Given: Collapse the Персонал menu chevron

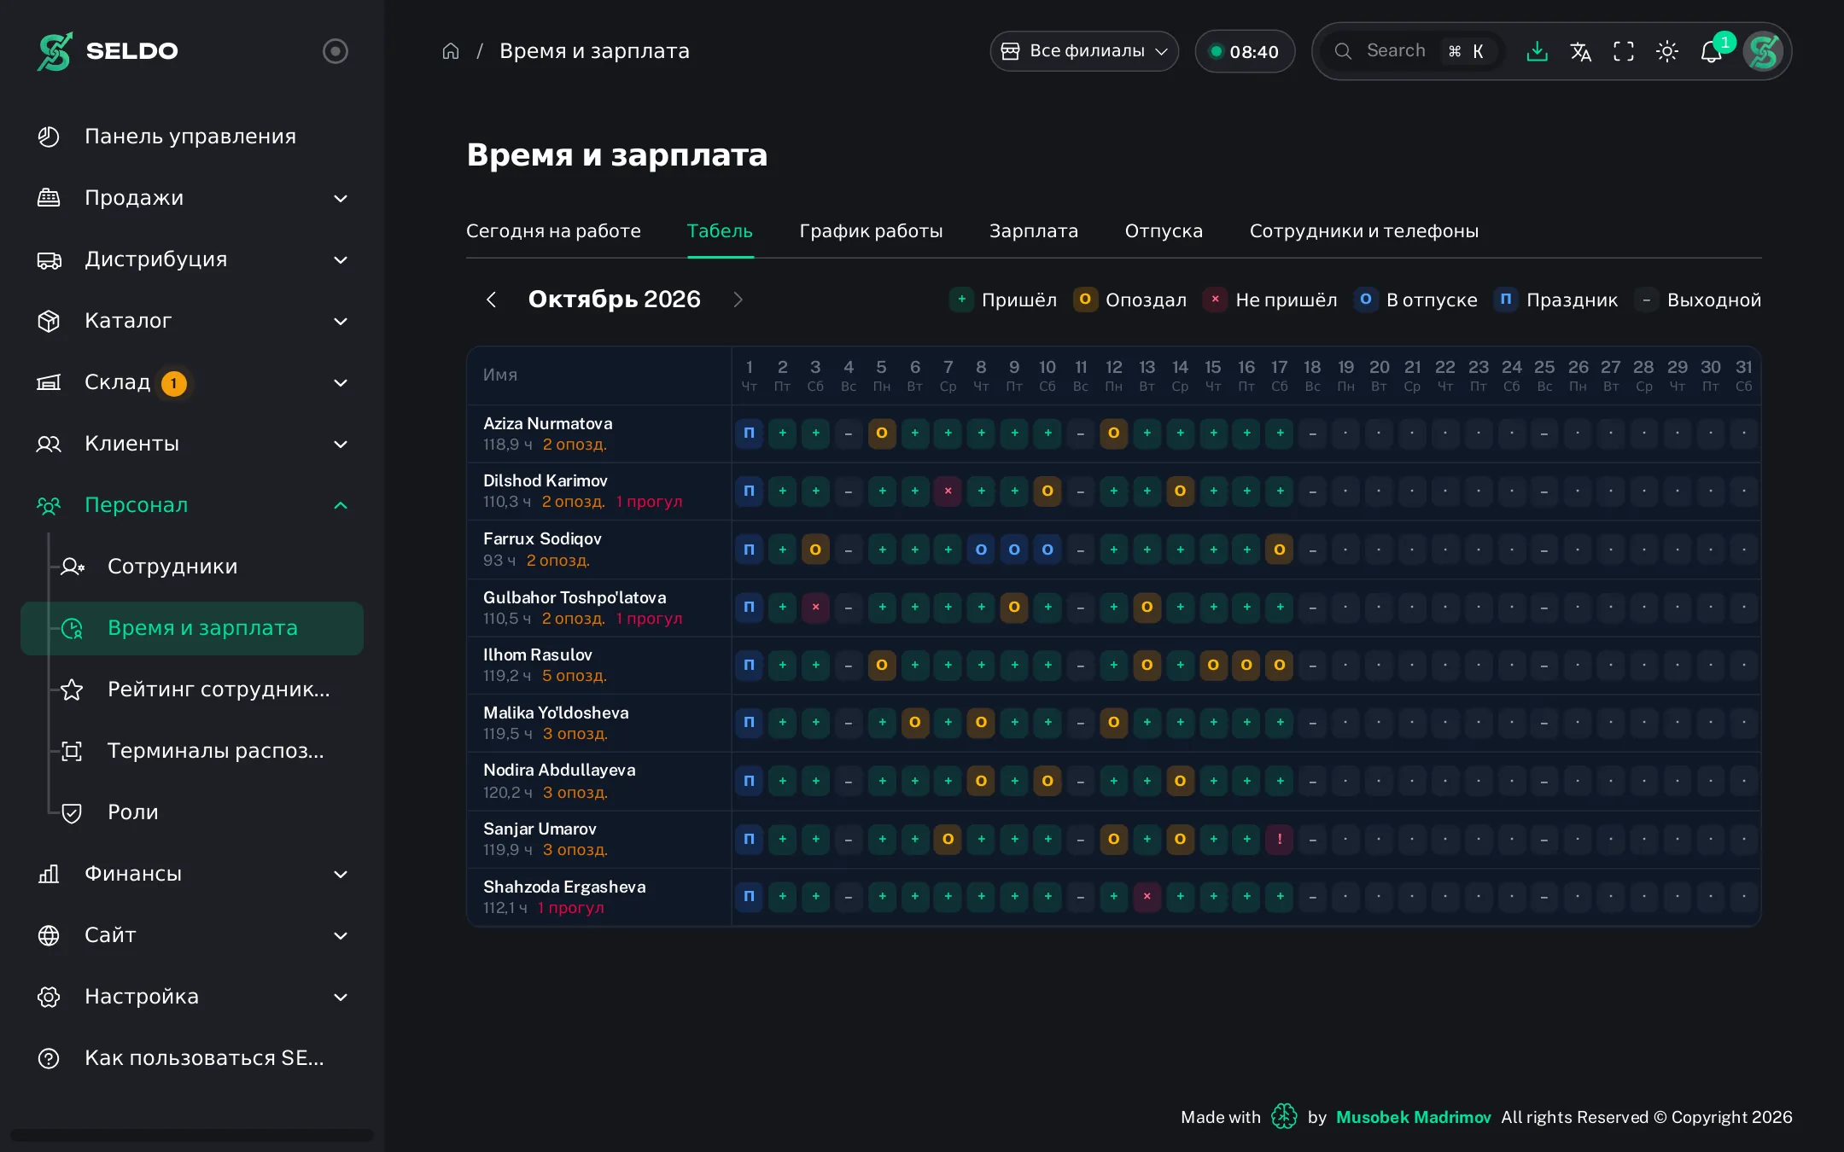Looking at the screenshot, I should coord(341,505).
